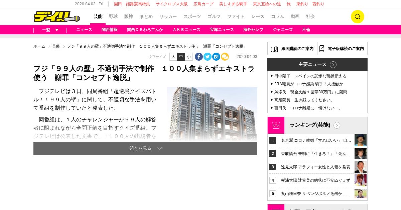Read JRA職員がコロナ感染 headline

[x=309, y=84]
